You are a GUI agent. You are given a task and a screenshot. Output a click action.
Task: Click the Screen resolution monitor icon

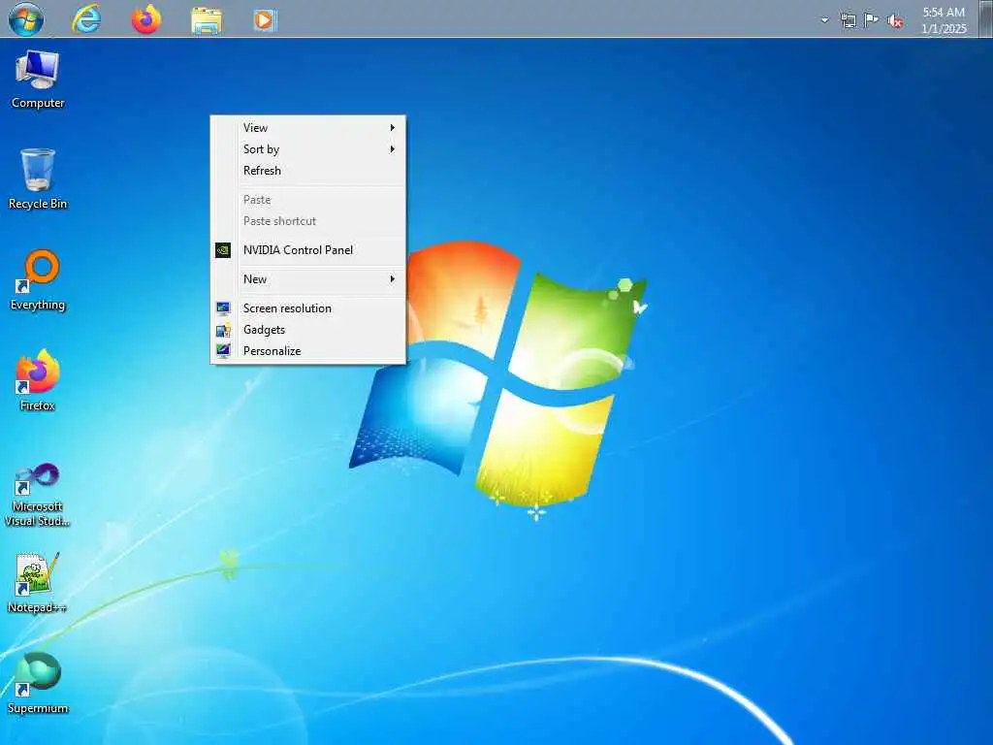223,308
